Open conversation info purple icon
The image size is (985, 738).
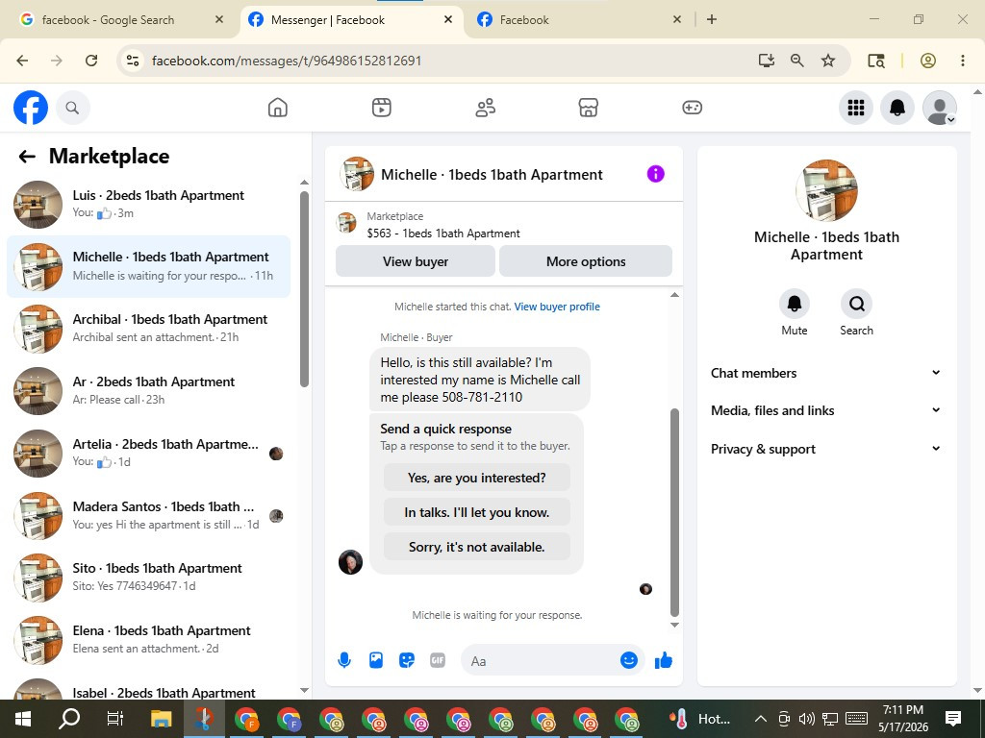[655, 174]
